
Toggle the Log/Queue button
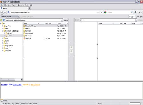tap(132, 17)
